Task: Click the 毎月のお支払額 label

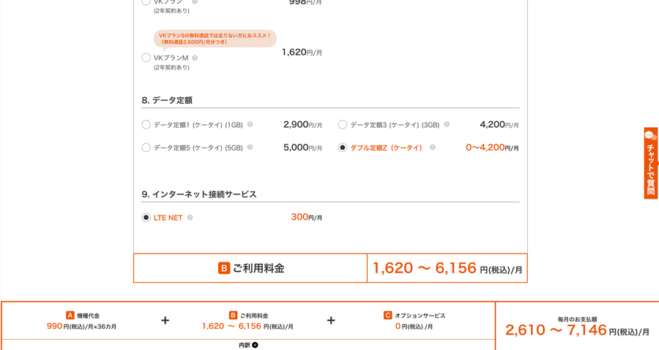Action: (577, 319)
